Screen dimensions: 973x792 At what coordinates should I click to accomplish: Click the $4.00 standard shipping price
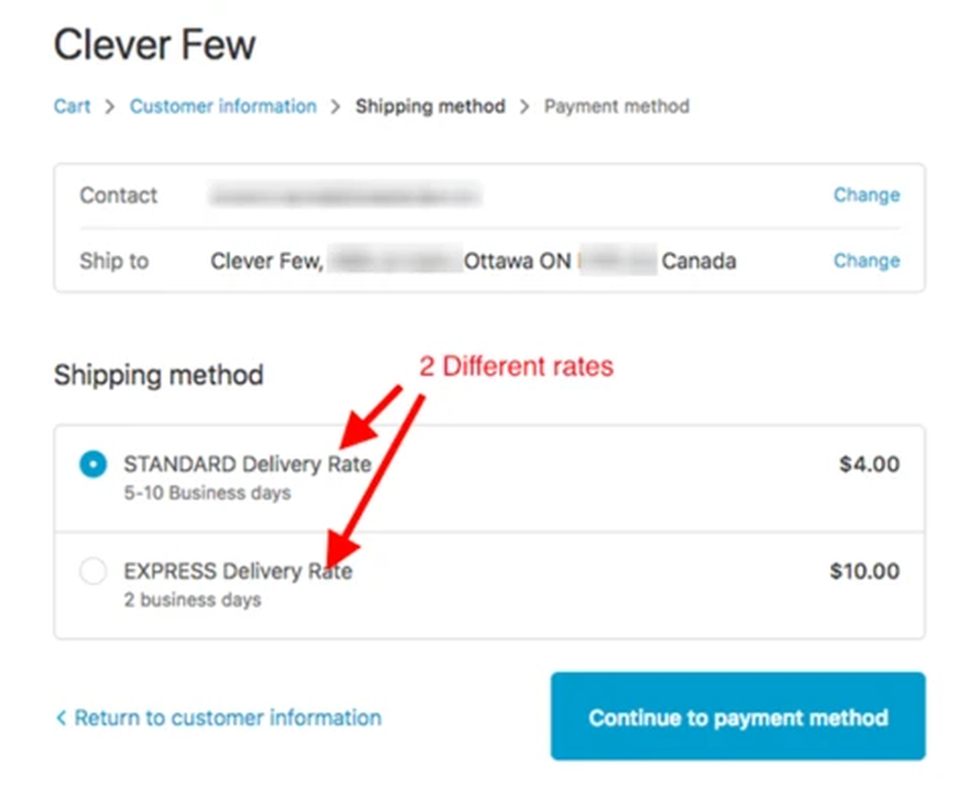pyautogui.click(x=869, y=465)
